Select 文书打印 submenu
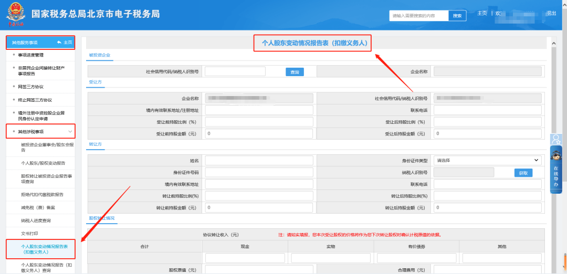The width and height of the screenshot is (567, 274). click(29, 234)
